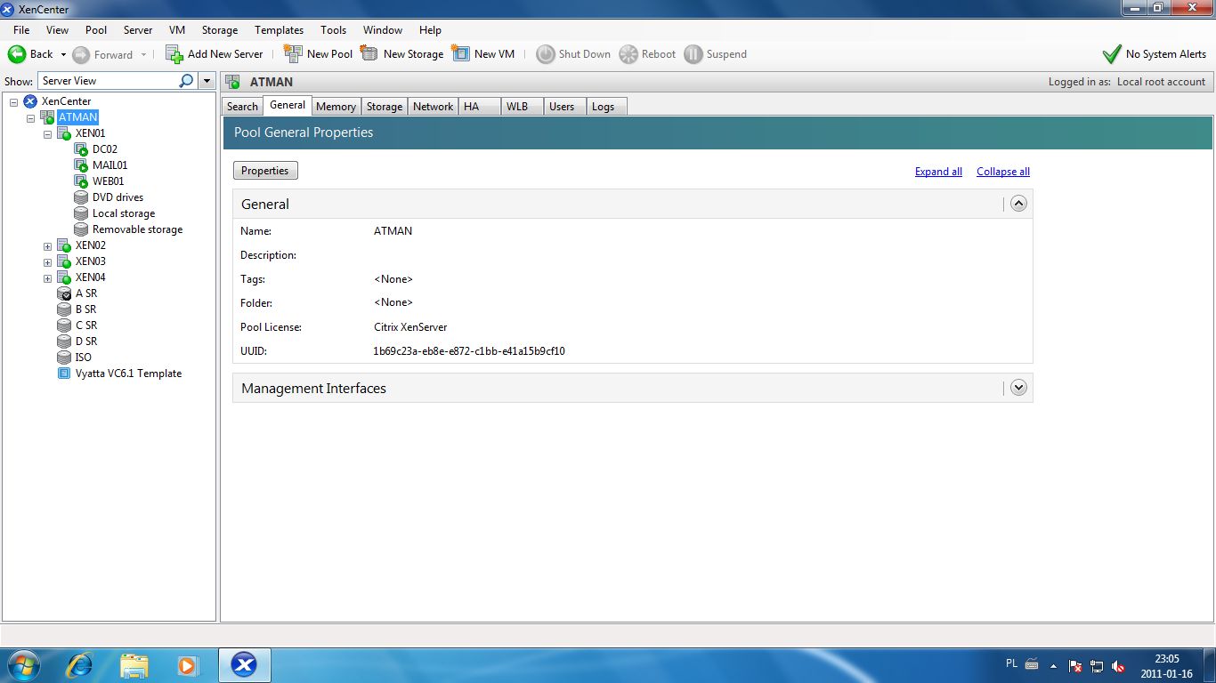Expand the XEN02 tree node
Screen dimensions: 1216x683
[x=47, y=245]
